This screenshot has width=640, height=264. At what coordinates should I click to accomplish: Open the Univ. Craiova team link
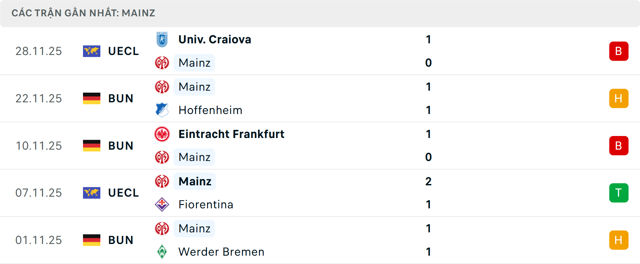point(215,40)
